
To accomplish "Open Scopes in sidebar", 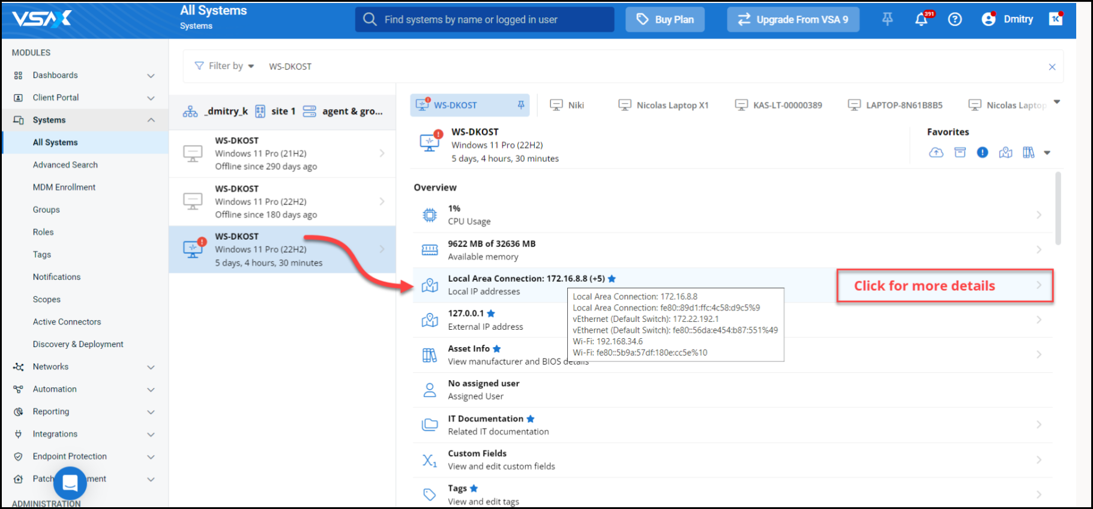I will pyautogui.click(x=47, y=299).
